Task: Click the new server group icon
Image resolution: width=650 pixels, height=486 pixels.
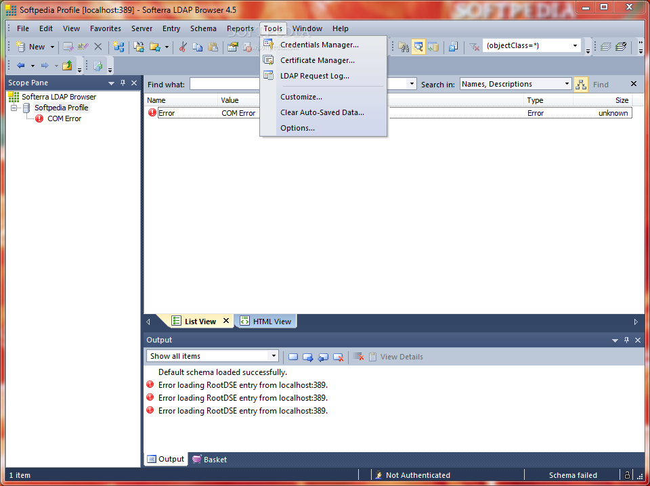Action: 118,47
